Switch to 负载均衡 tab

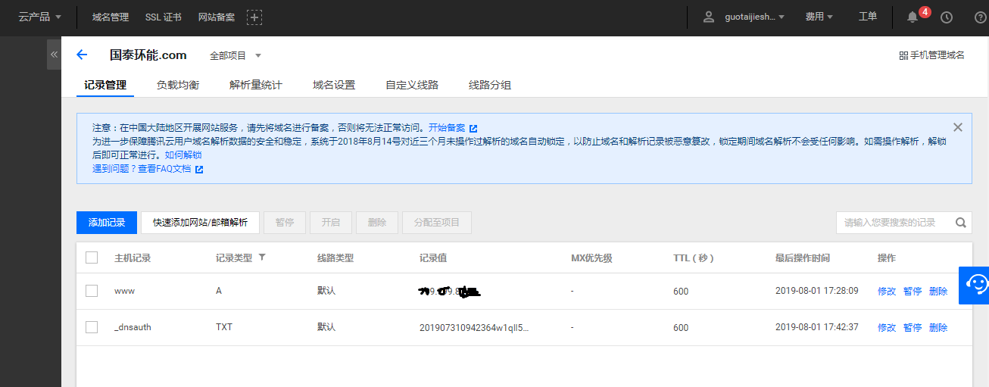pos(178,85)
